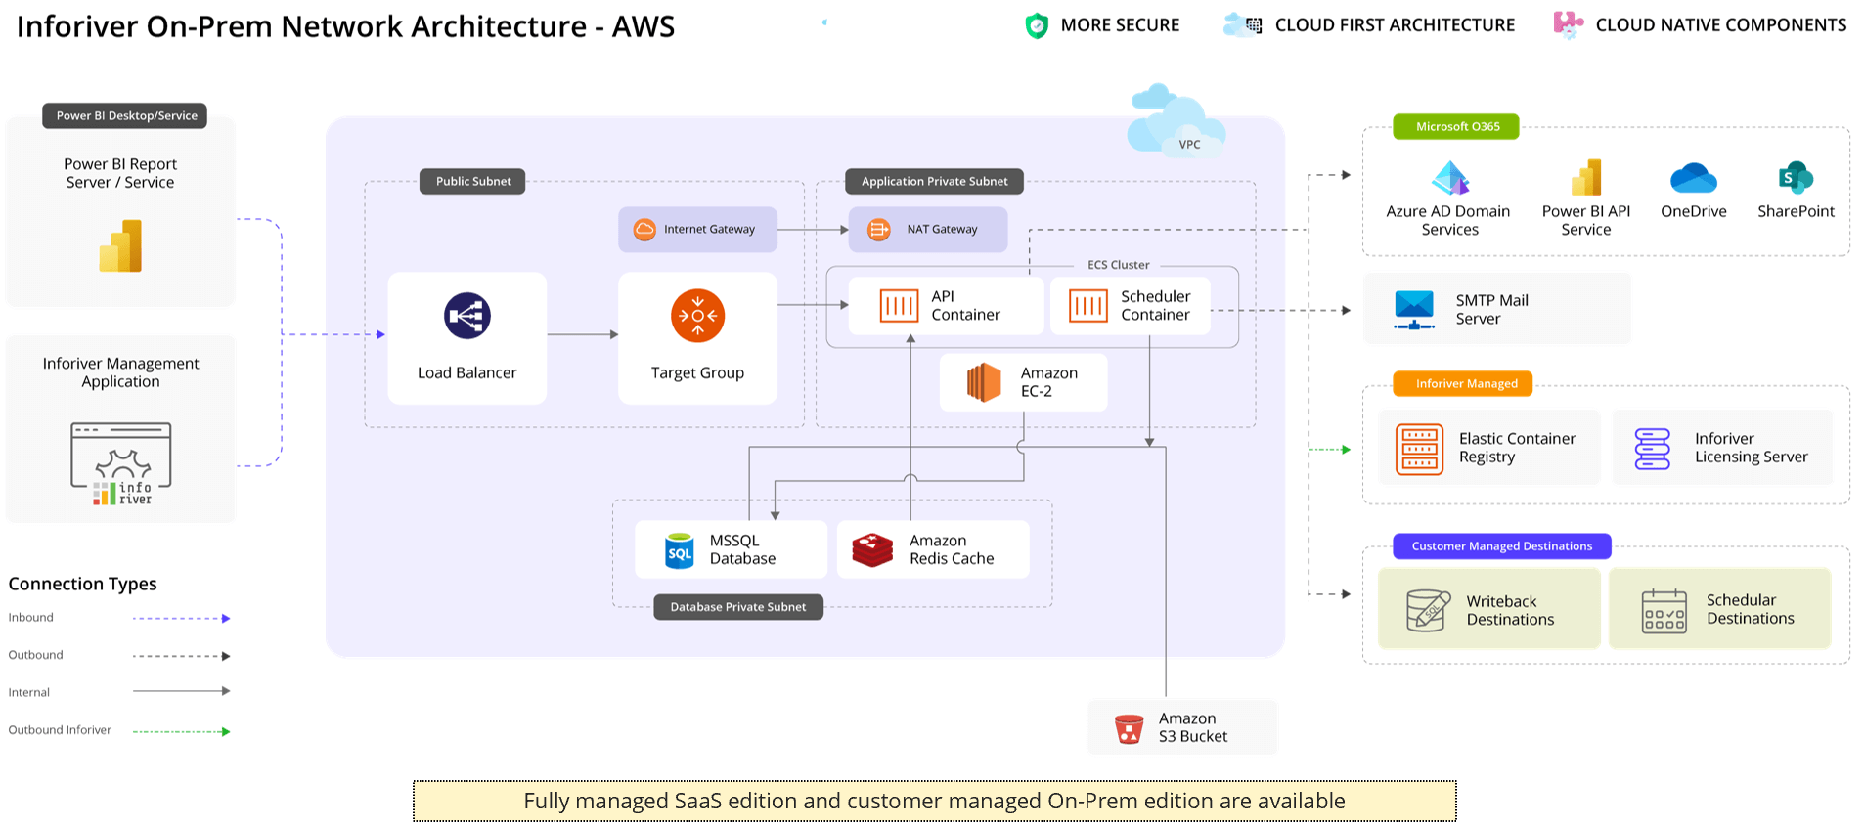
Task: Click the 'Inforiver Licensing Server' text
Action: (x=1752, y=448)
